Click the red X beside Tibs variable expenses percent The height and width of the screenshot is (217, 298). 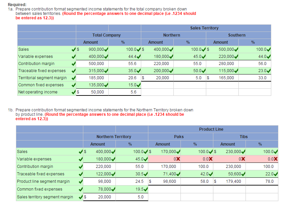[x=275, y=159]
